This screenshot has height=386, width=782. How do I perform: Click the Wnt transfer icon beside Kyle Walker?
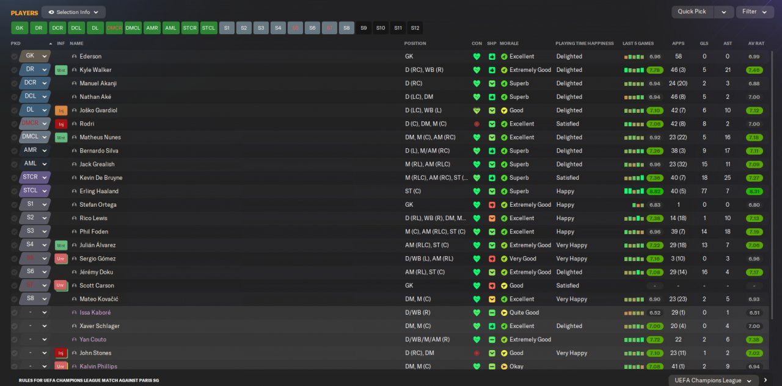[60, 70]
